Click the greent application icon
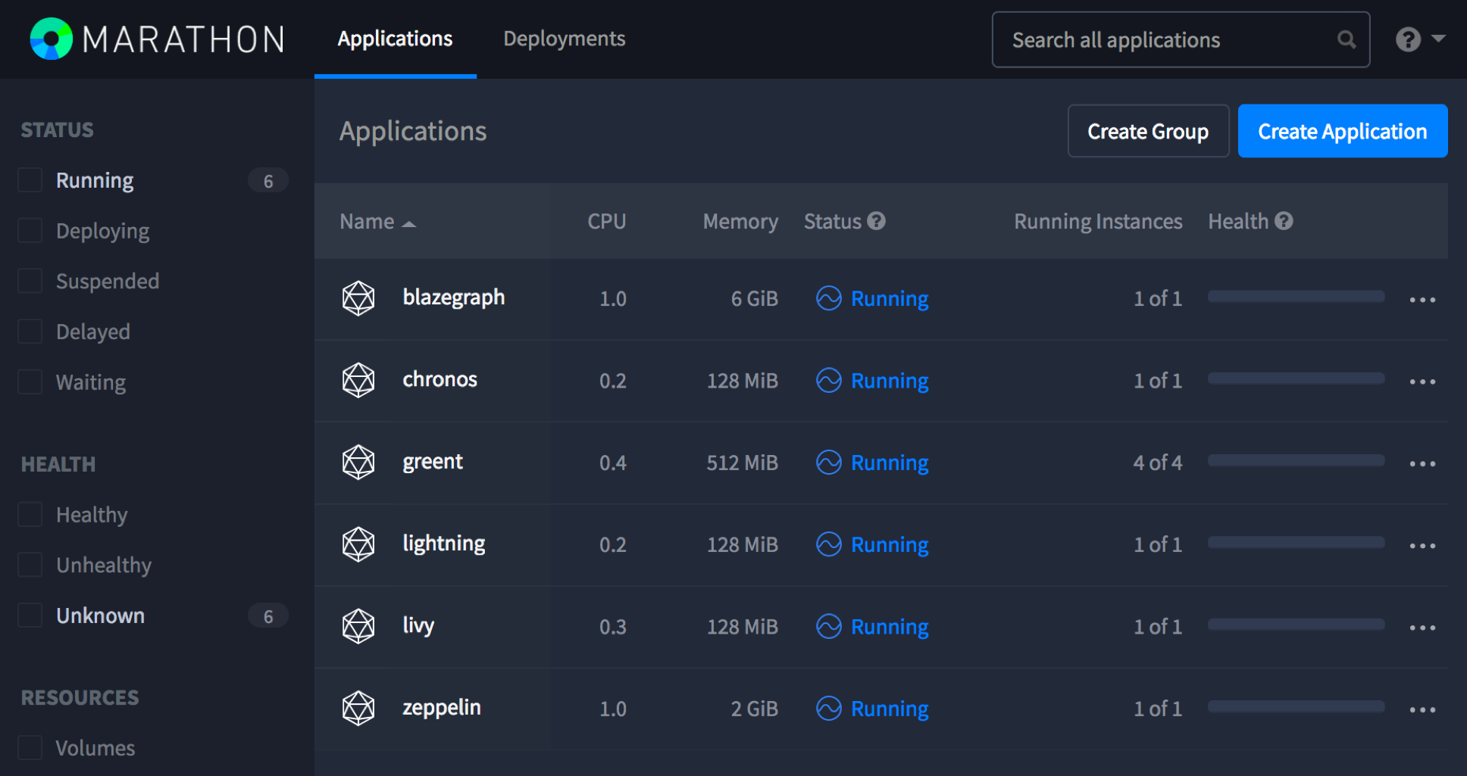The height and width of the screenshot is (776, 1467). click(358, 463)
